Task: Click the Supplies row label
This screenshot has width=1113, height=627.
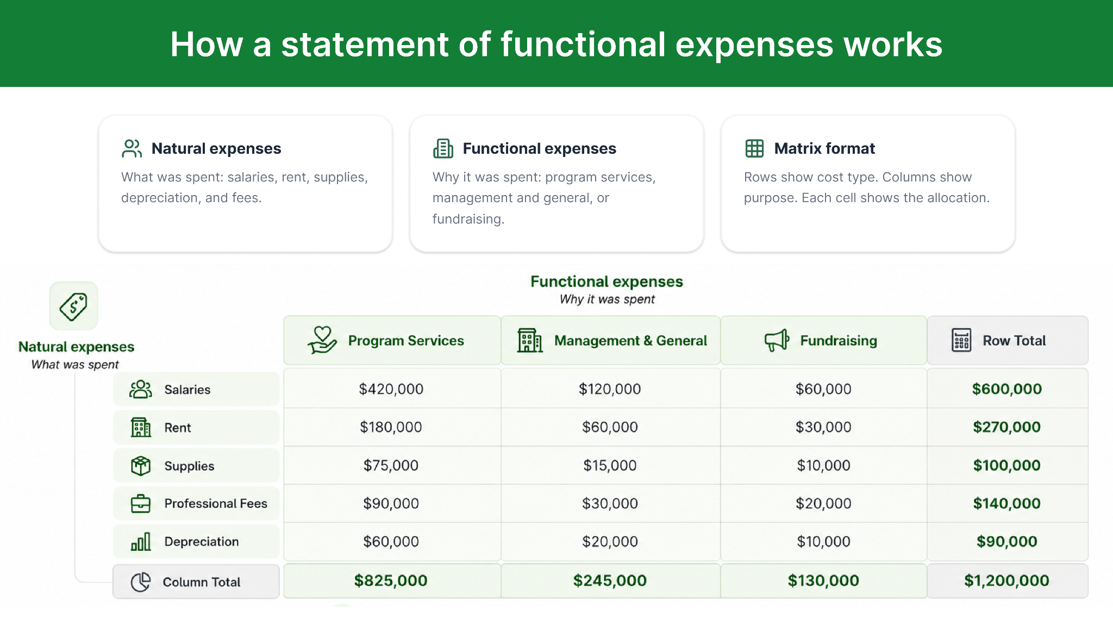Action: click(x=196, y=466)
